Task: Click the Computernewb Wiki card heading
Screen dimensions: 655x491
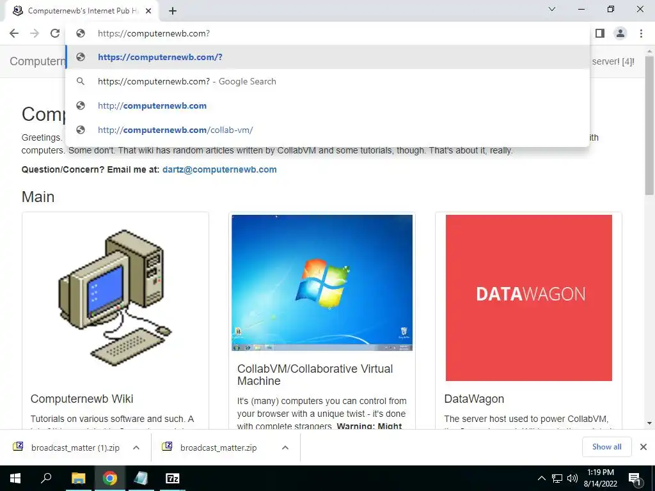Action: point(82,399)
